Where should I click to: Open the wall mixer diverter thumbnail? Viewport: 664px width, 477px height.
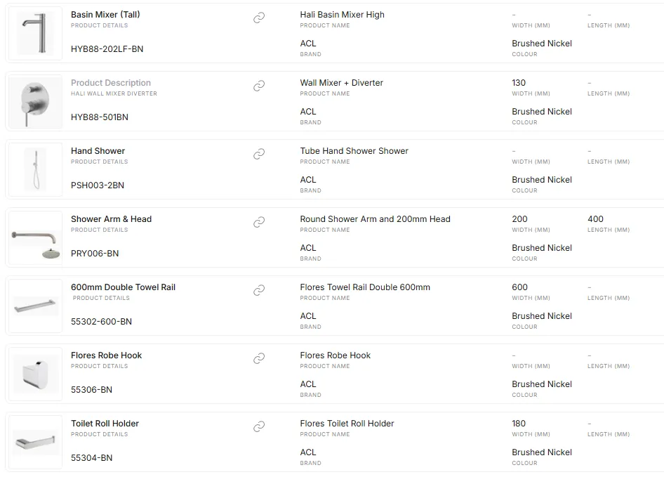coord(36,101)
